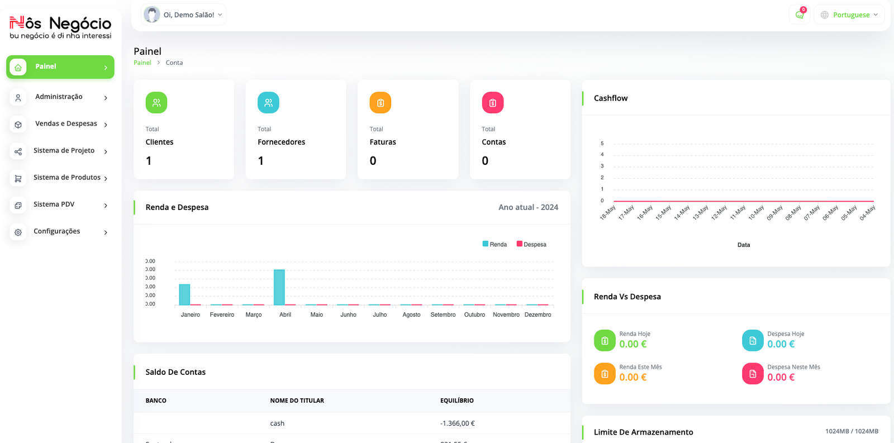Click the teal Despesa Hoje icon
The image size is (894, 443).
[x=753, y=341]
